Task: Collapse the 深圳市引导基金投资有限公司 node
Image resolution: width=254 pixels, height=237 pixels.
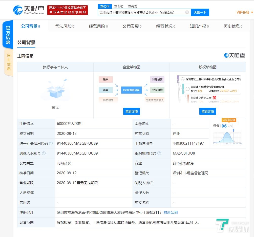Action: [x=187, y=89]
